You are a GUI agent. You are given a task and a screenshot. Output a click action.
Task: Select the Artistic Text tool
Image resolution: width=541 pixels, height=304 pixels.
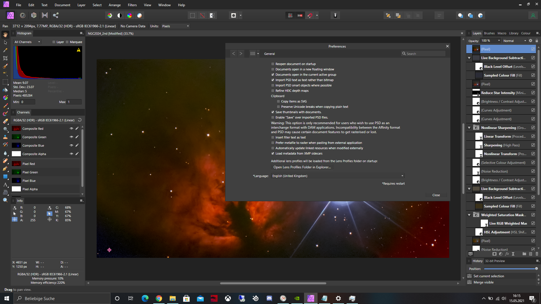click(5, 184)
